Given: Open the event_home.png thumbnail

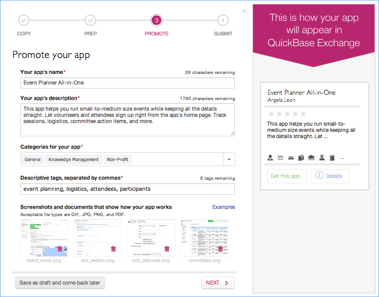Looking at the screenshot, I should (x=44, y=238).
